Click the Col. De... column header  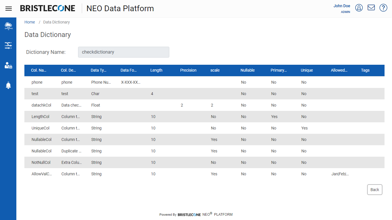(68, 70)
